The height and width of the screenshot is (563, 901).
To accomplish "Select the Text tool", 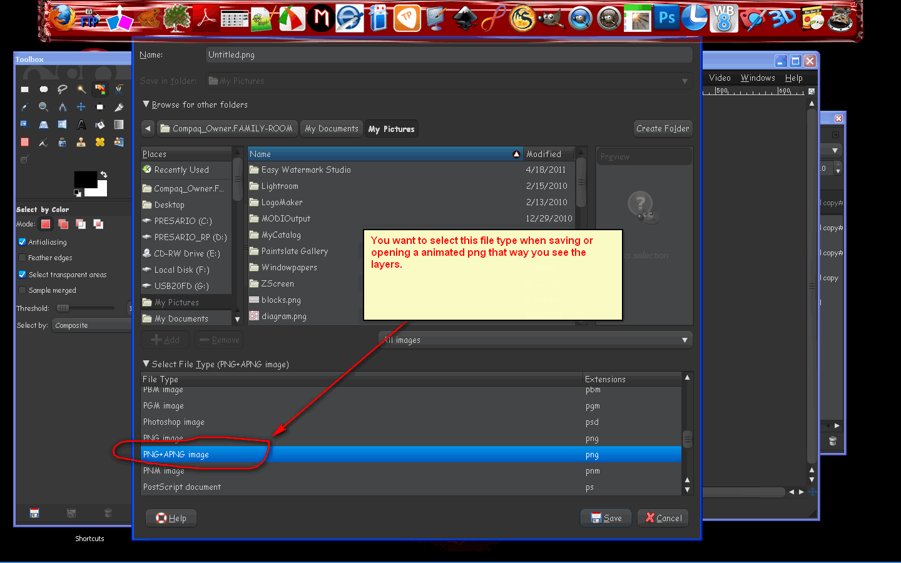I will click(81, 124).
